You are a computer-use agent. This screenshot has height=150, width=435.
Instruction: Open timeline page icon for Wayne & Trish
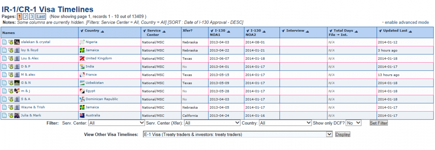4,107
